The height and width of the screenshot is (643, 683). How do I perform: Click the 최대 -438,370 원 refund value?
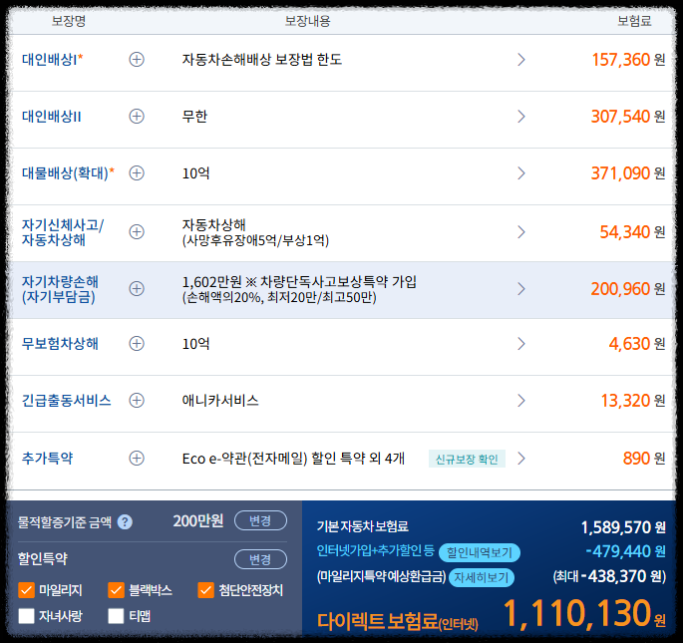[609, 577]
